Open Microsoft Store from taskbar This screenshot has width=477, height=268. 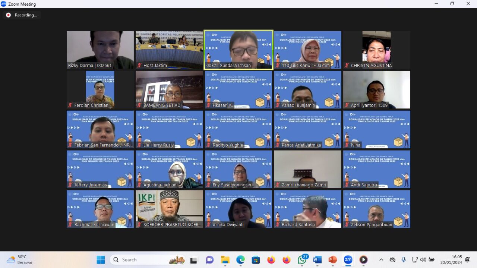pyautogui.click(x=256, y=260)
